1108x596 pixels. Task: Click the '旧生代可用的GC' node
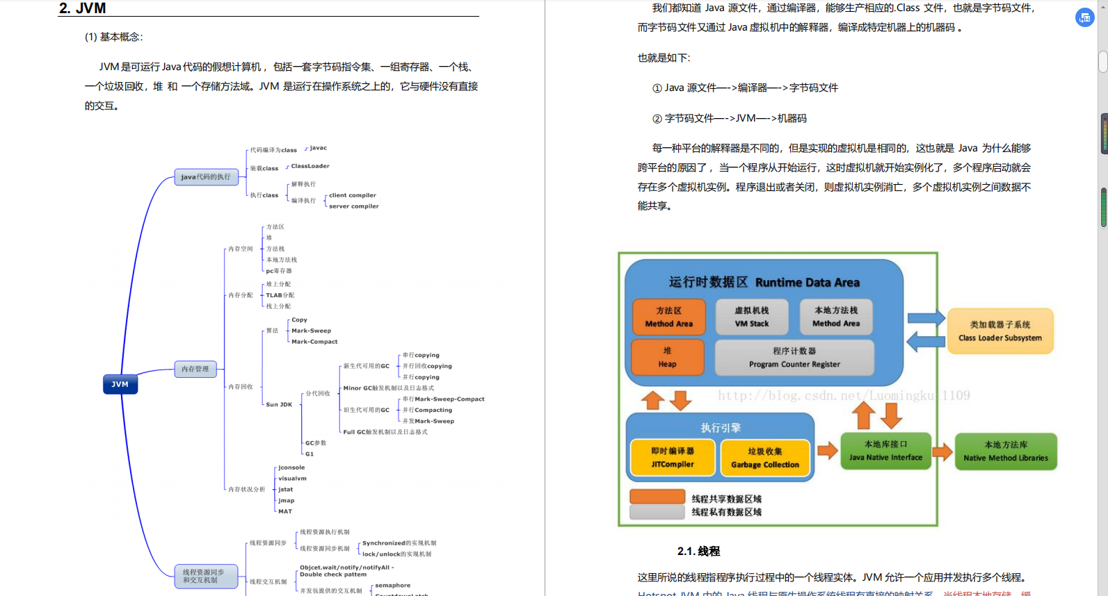click(x=367, y=410)
